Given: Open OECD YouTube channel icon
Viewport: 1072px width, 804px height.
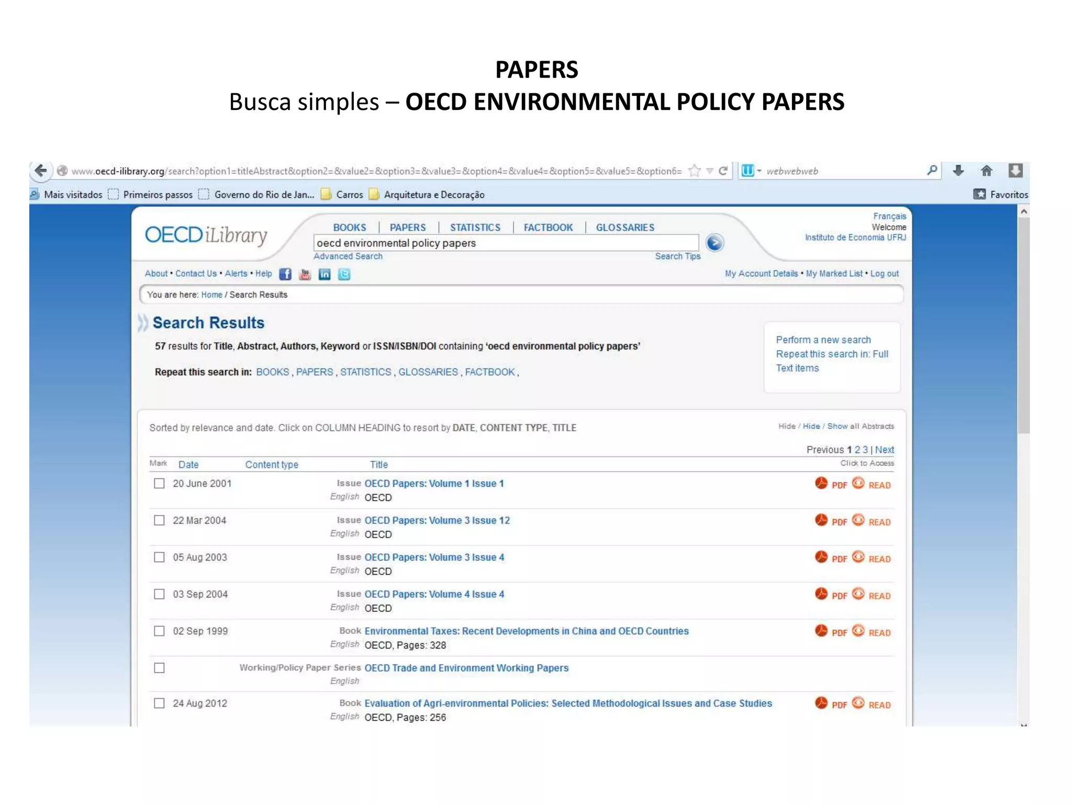Looking at the screenshot, I should pyautogui.click(x=305, y=274).
